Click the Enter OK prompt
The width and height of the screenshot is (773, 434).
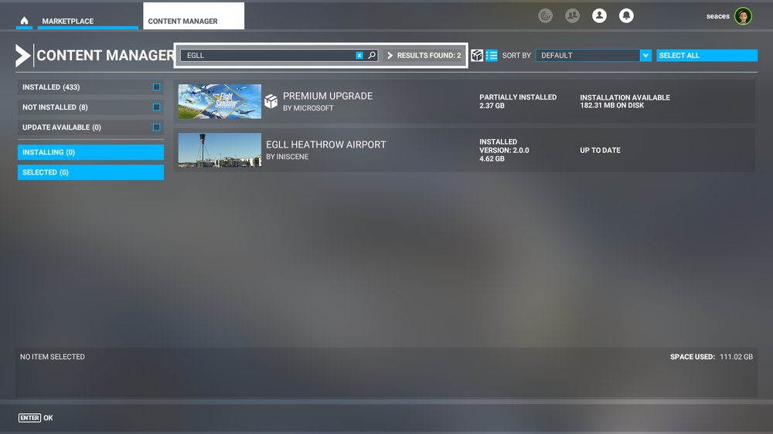[x=36, y=418]
